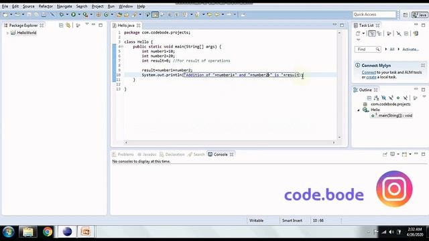
Task: Select the Java perspective button
Action: 420,15
